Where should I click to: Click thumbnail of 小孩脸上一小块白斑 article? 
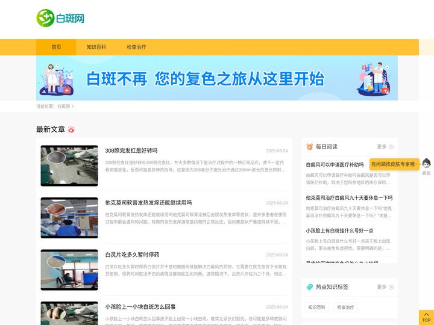[x=69, y=314]
